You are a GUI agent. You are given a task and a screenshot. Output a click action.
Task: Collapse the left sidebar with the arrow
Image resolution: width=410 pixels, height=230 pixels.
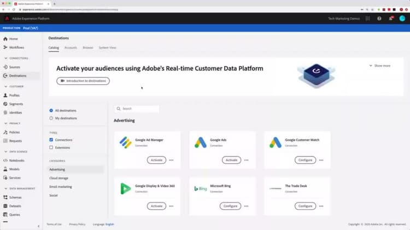(38, 226)
